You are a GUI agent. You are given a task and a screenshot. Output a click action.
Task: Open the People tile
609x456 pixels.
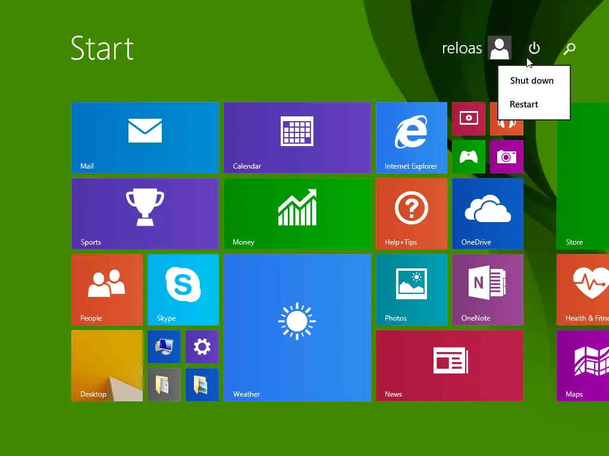pyautogui.click(x=107, y=290)
